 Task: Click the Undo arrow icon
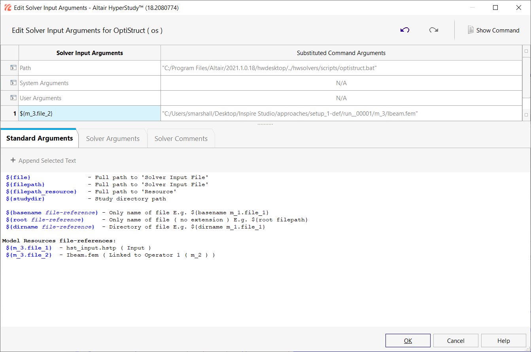click(404, 30)
